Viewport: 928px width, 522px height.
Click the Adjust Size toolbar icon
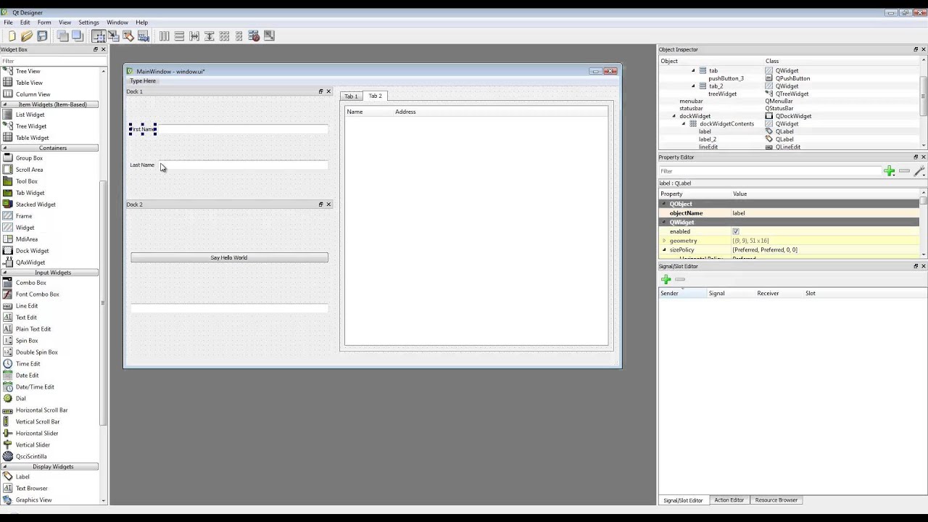pyautogui.click(x=269, y=36)
